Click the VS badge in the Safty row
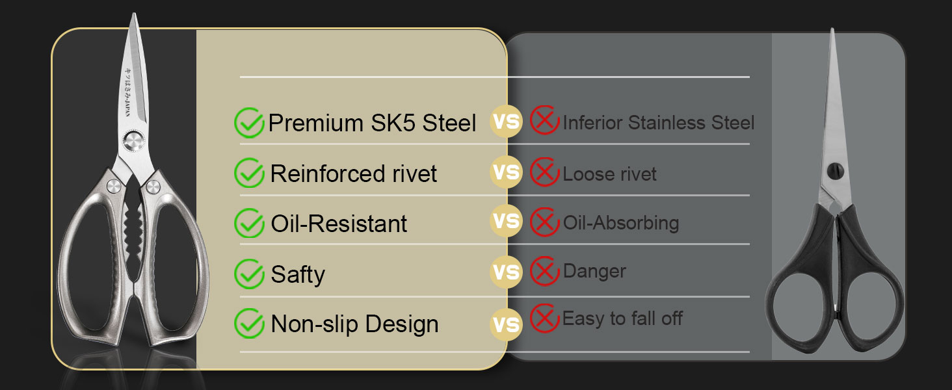952x390 pixels. point(506,273)
